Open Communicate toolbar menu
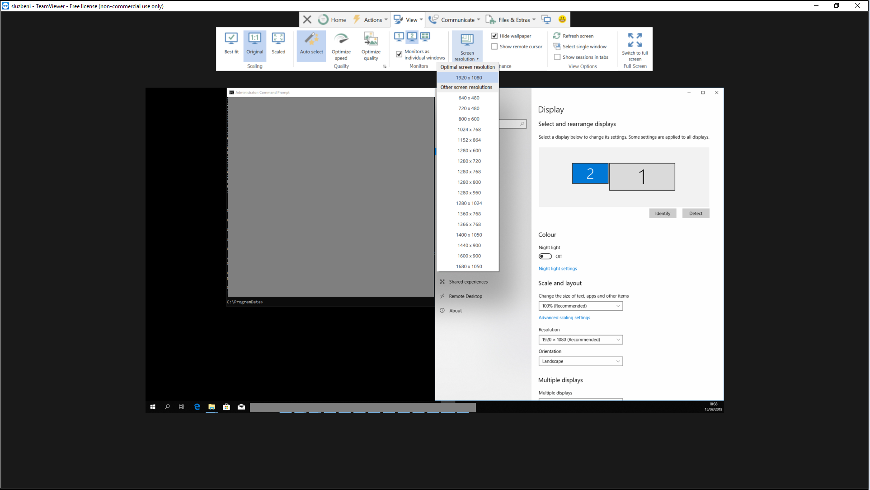The image size is (870, 490). 455,20
